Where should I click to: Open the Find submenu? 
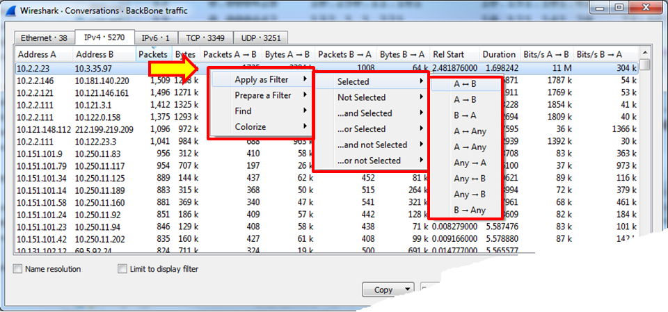[262, 111]
